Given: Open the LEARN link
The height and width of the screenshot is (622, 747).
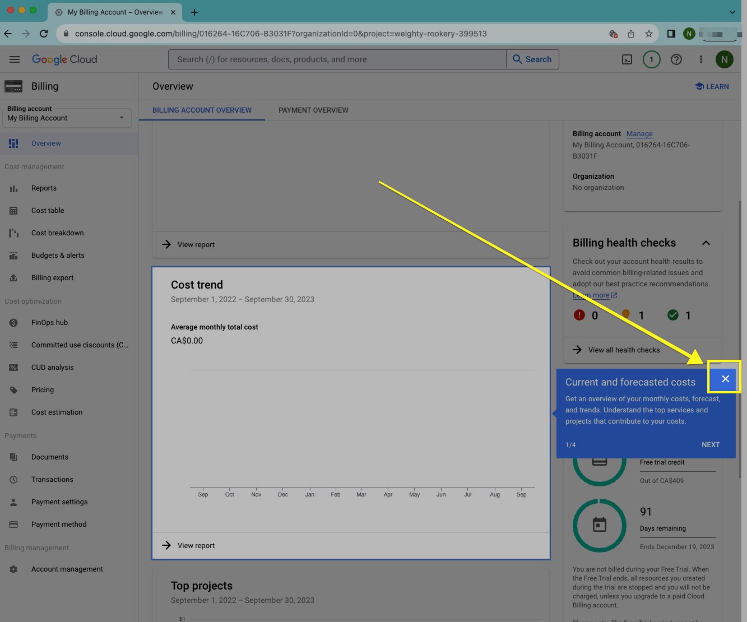Looking at the screenshot, I should click(x=712, y=86).
